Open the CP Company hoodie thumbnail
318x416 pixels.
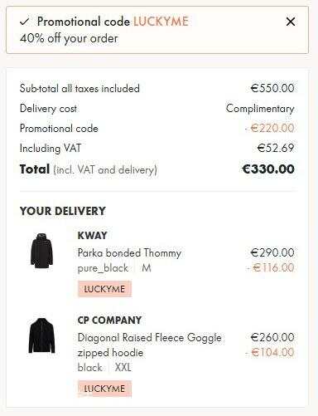(41, 335)
